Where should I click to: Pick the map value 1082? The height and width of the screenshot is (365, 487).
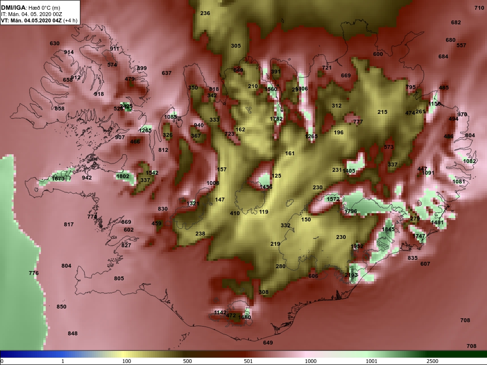point(469,161)
